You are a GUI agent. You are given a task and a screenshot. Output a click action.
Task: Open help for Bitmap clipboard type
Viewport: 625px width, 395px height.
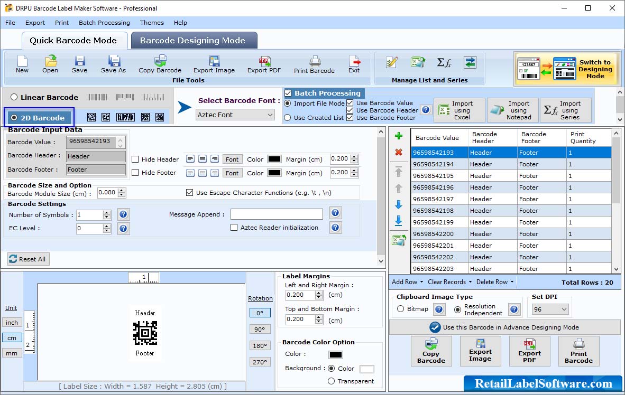pyautogui.click(x=439, y=309)
